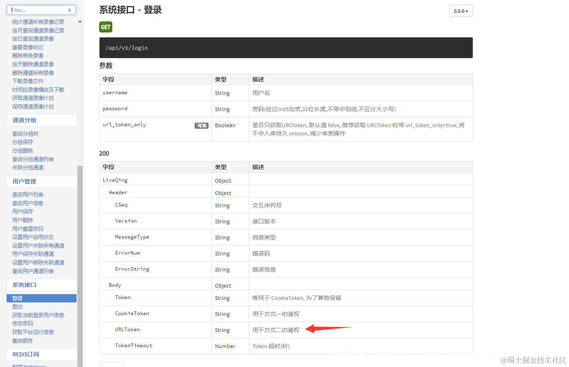569x367 pixels.
Task: Click the 可选 optional badge
Action: point(202,125)
